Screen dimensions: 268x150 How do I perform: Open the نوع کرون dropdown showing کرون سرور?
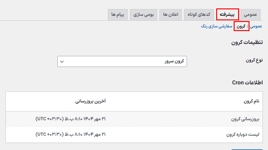pyautogui.click(x=122, y=61)
